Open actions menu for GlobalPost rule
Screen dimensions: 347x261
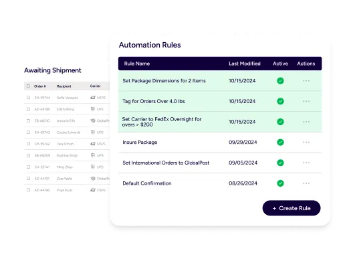click(x=306, y=163)
